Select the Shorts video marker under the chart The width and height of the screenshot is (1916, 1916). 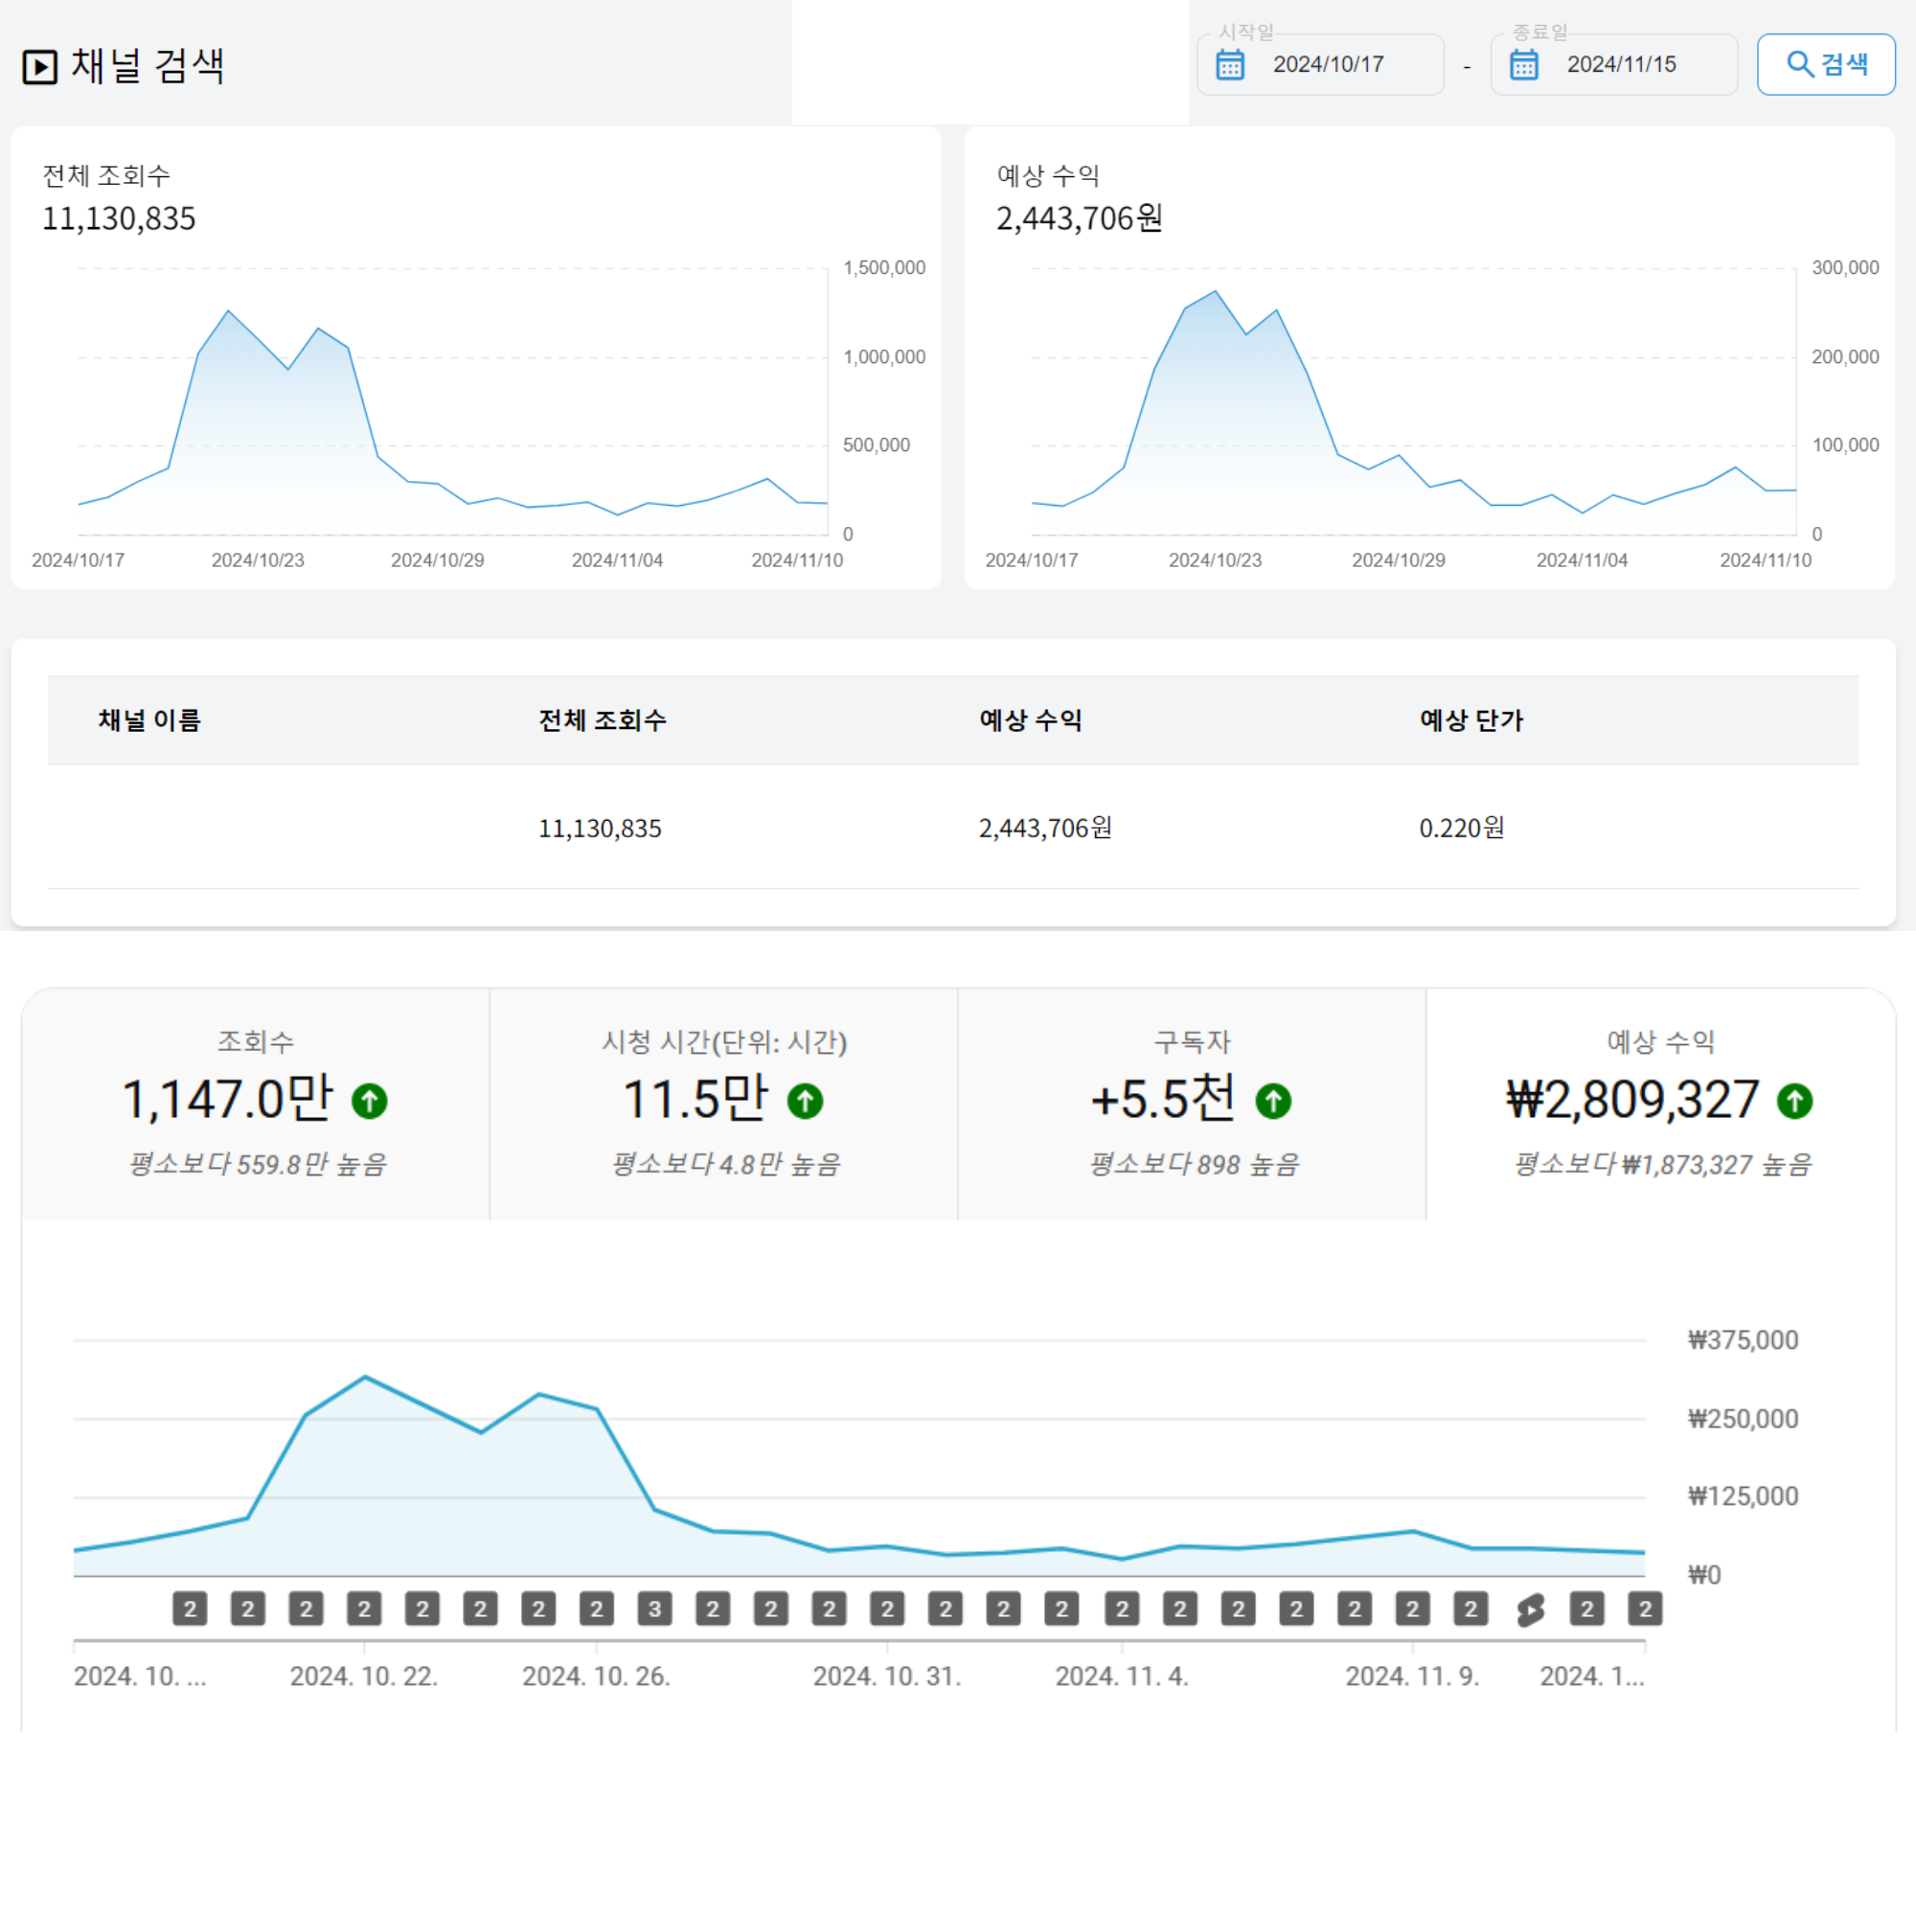1530,1609
